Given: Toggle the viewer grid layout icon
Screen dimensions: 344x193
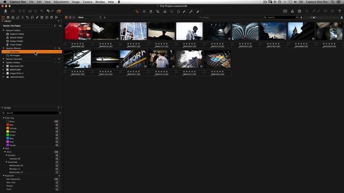Looking at the screenshot, I should pos(285,11).
